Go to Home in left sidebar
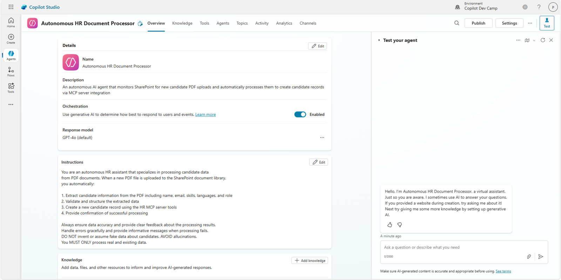The width and height of the screenshot is (561, 280). (x=11, y=22)
